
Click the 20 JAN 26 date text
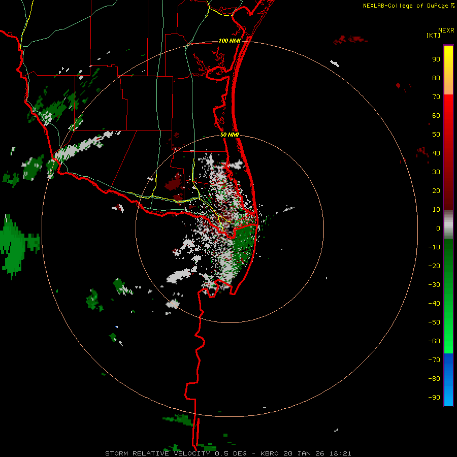point(304,453)
